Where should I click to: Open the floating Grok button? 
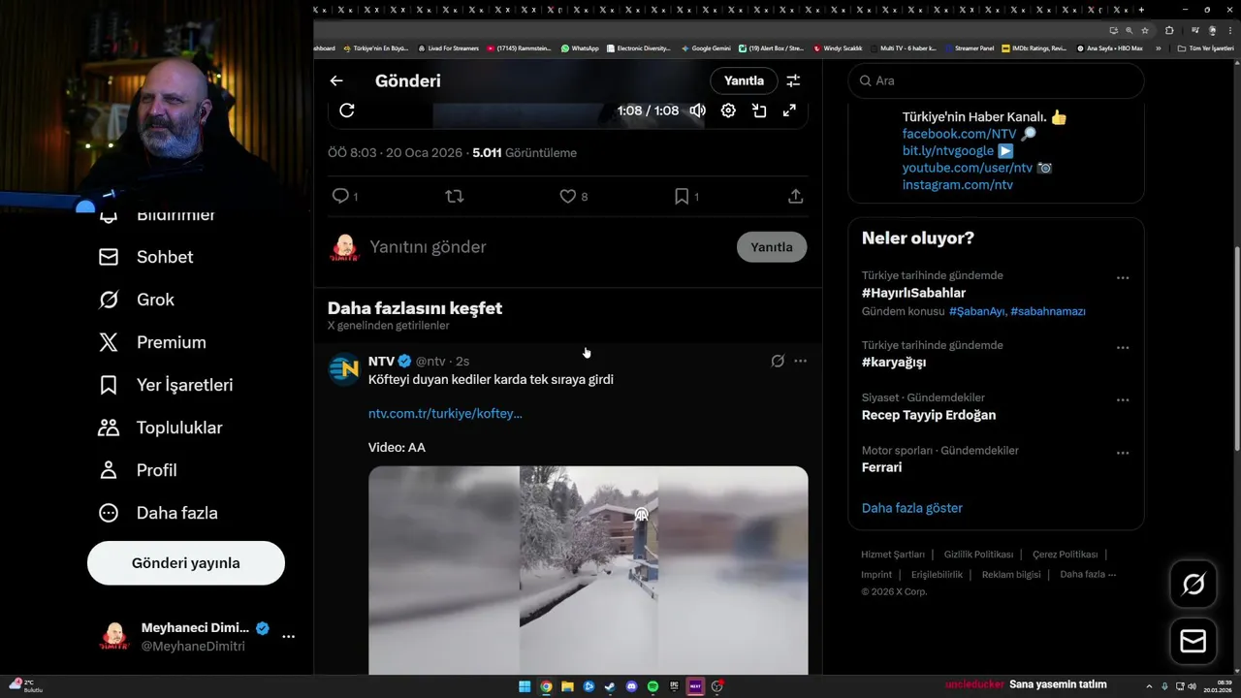coord(1193,584)
